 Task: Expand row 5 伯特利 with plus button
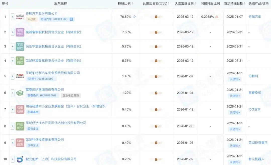13,76
